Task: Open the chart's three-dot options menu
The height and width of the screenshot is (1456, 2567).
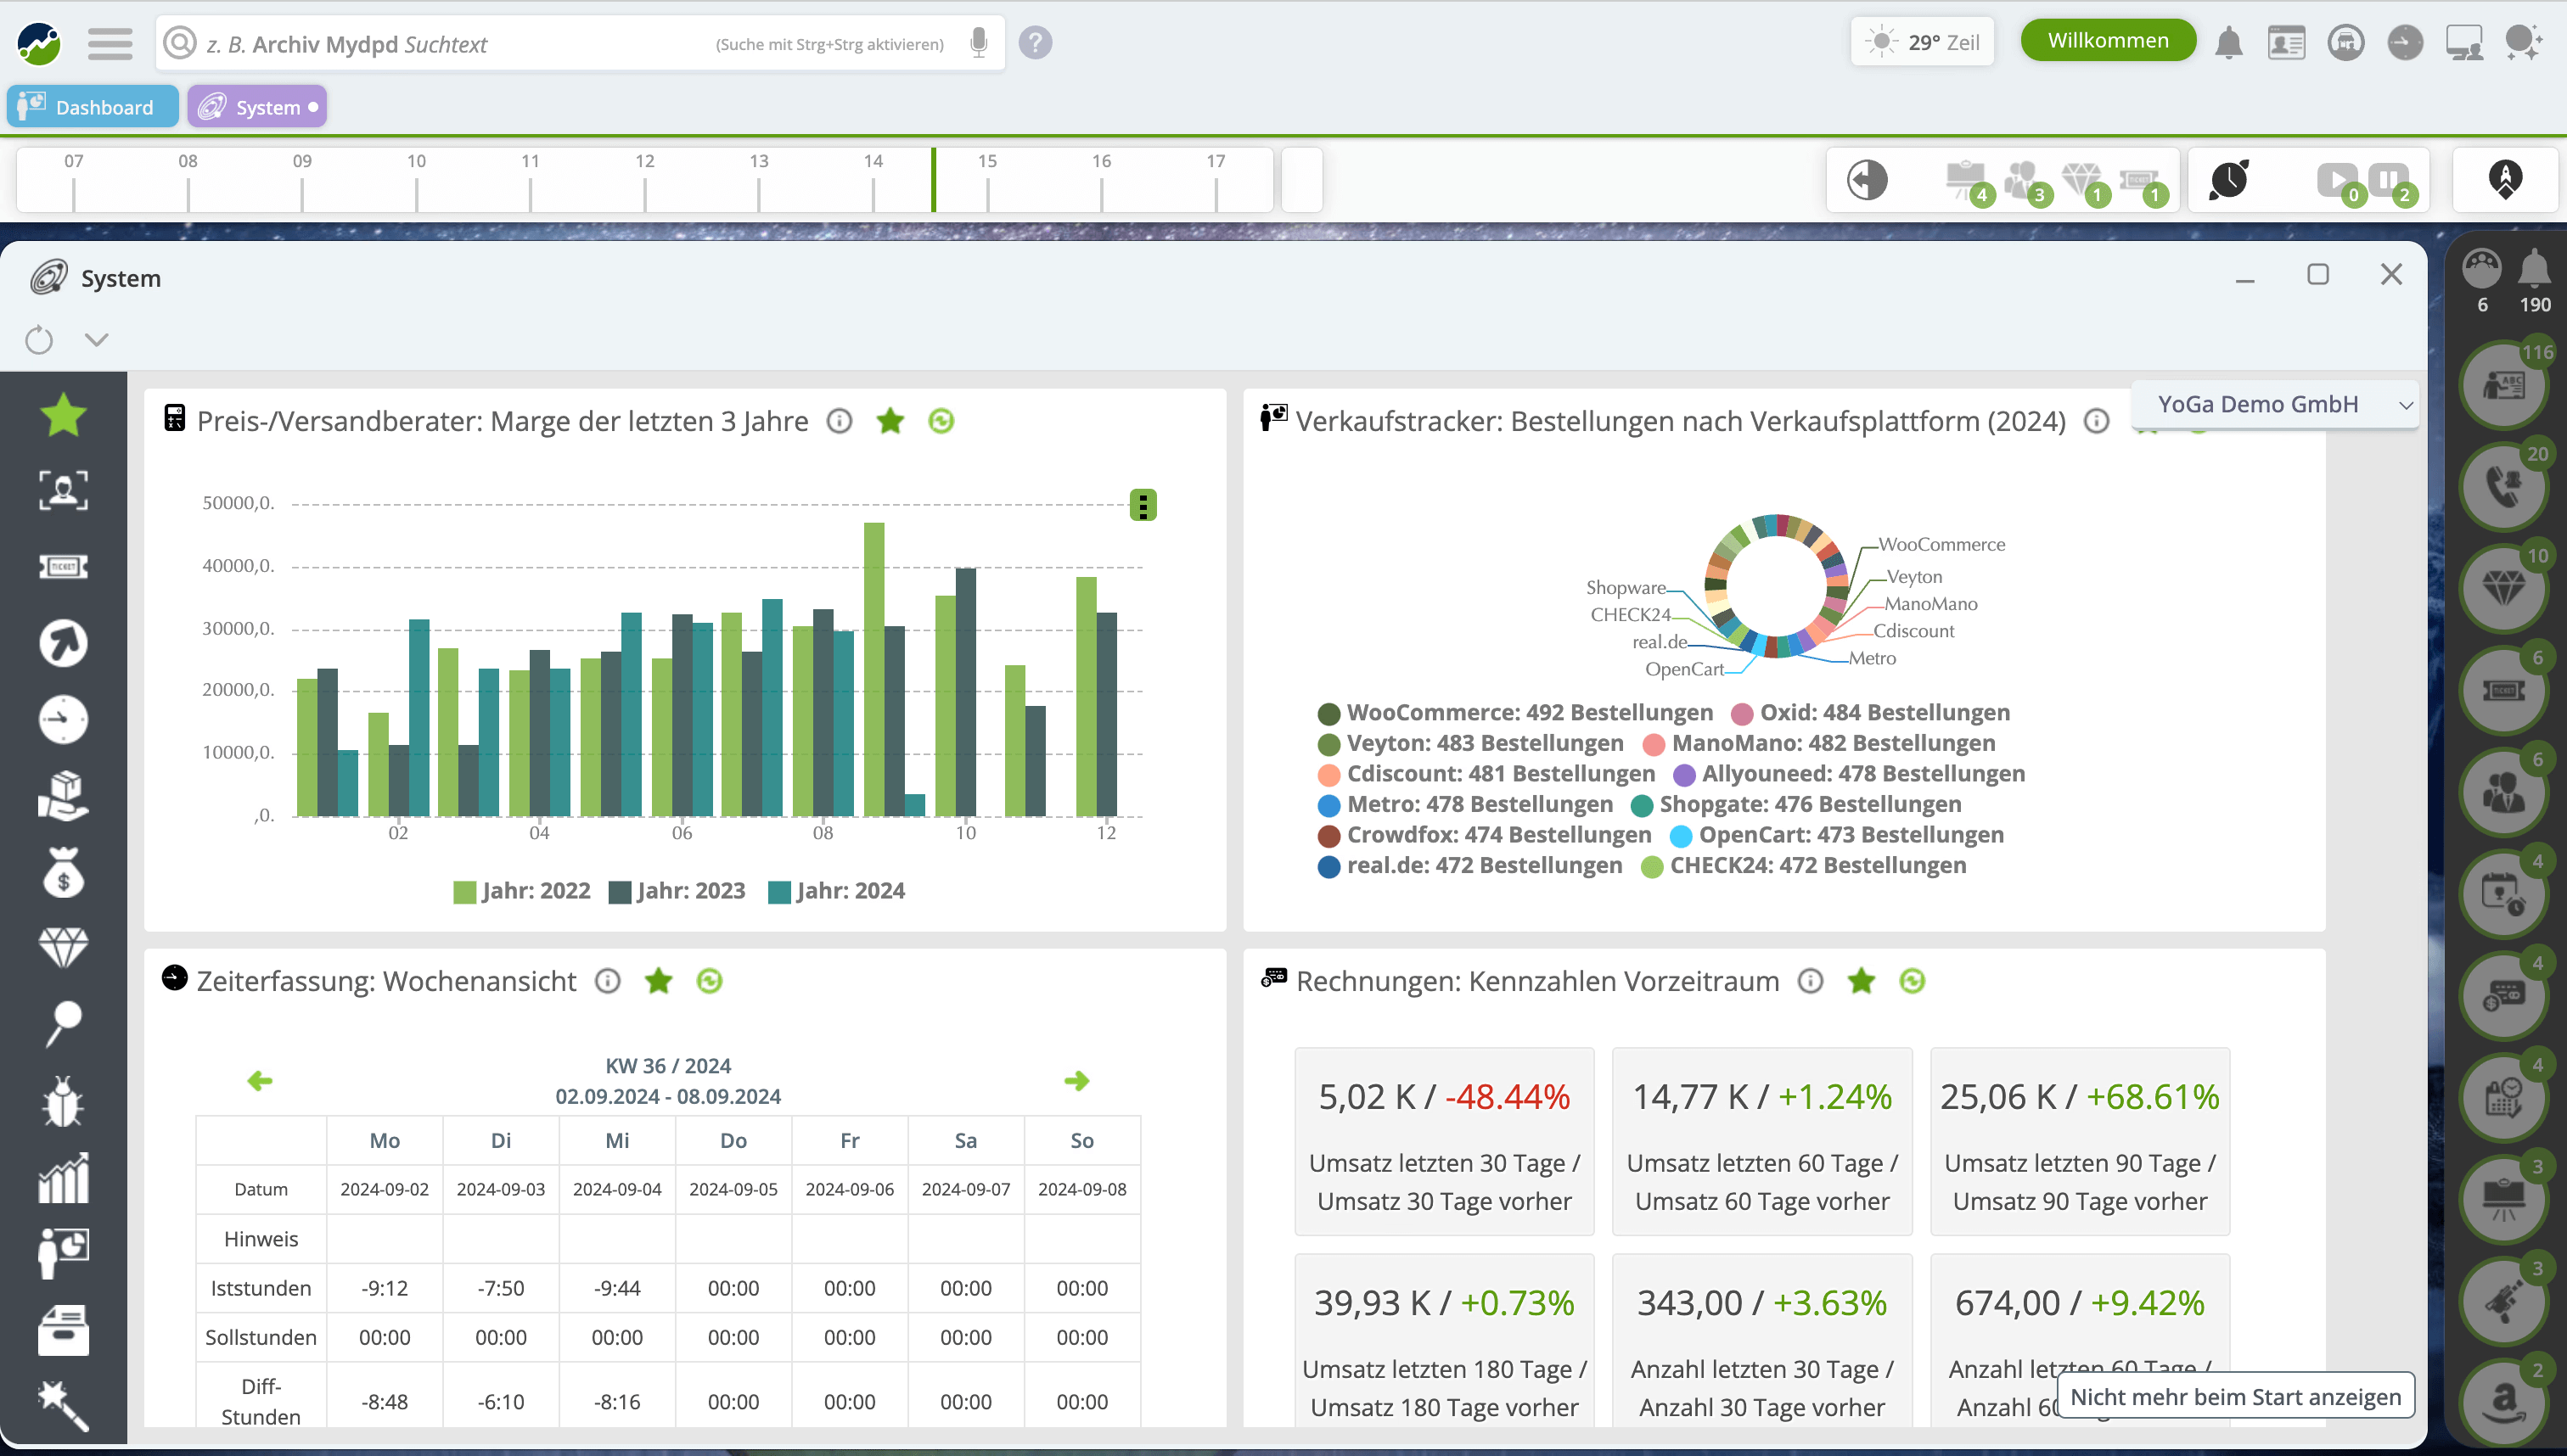Action: (x=1143, y=505)
